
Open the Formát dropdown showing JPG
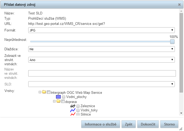tap(102, 30)
